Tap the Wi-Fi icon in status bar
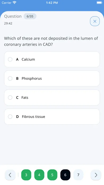104x185 pixels. point(15,3)
